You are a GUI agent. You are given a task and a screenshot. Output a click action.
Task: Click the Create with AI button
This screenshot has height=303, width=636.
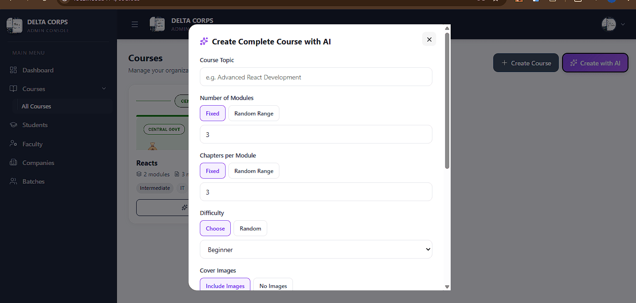click(x=595, y=63)
